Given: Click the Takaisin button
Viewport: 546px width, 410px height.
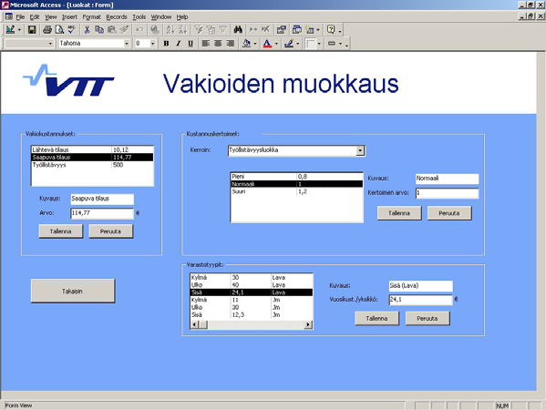Looking at the screenshot, I should coord(72,291).
